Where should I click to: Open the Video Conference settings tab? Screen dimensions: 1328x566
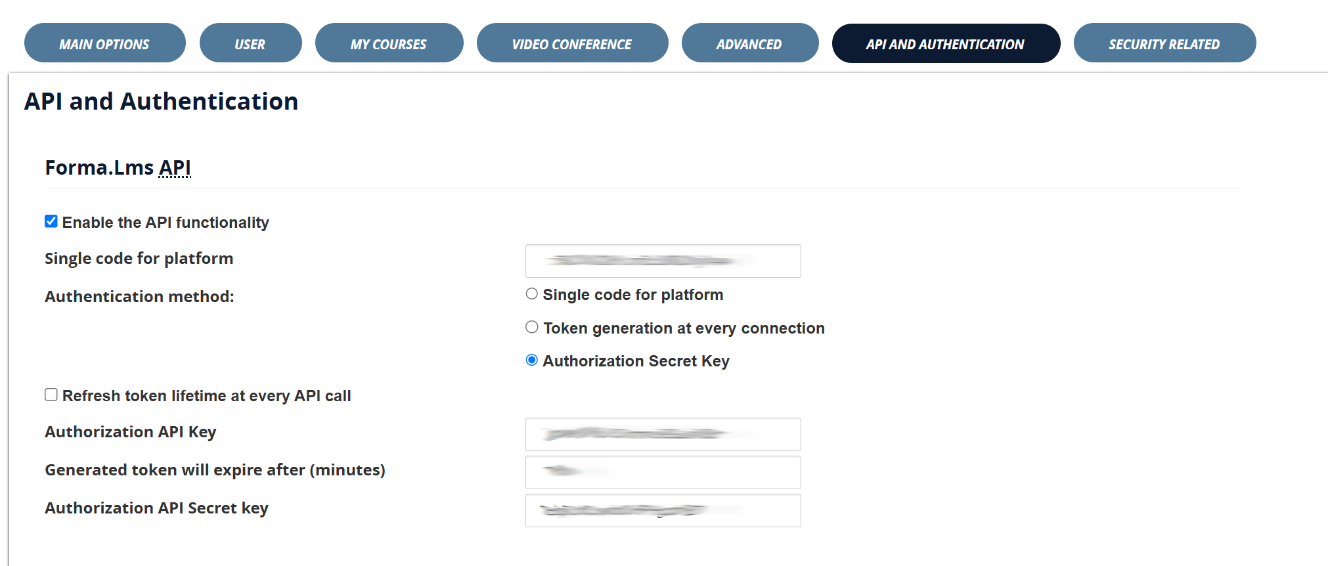click(572, 43)
